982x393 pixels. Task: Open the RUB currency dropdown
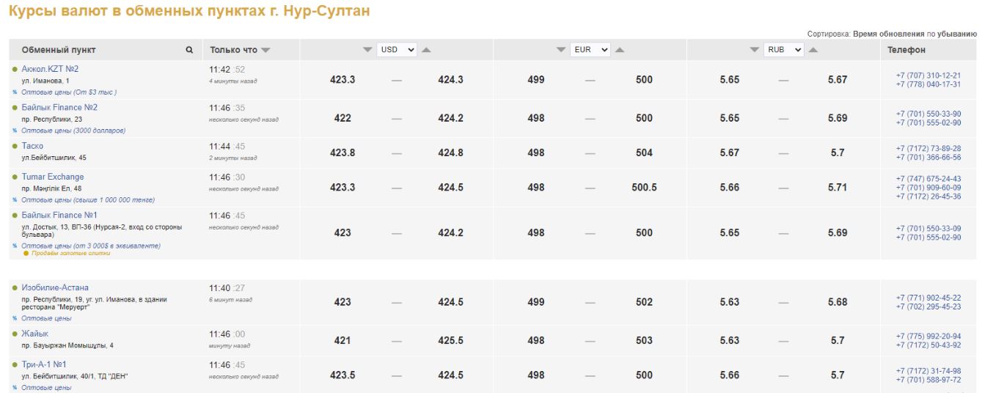point(784,50)
